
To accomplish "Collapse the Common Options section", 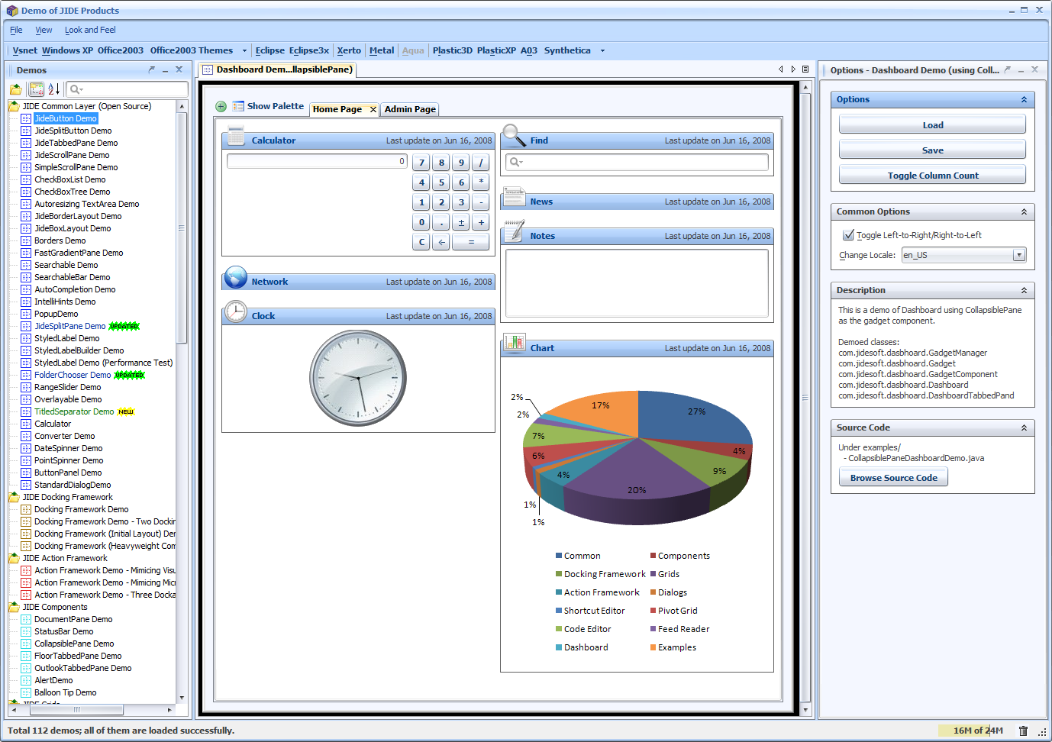I will pos(1024,212).
